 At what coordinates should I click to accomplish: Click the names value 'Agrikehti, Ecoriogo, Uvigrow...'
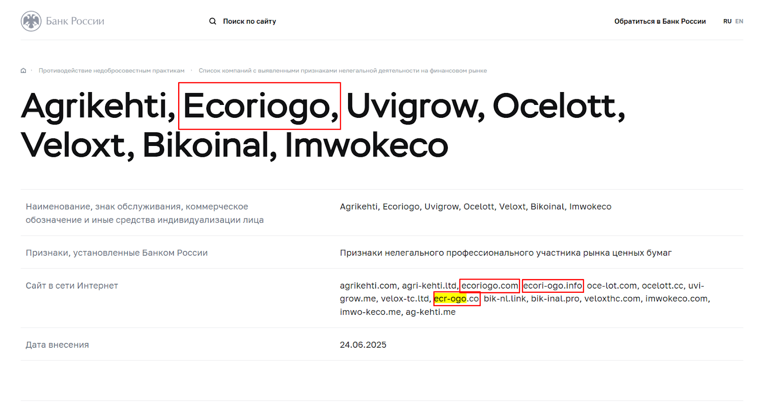tap(476, 207)
